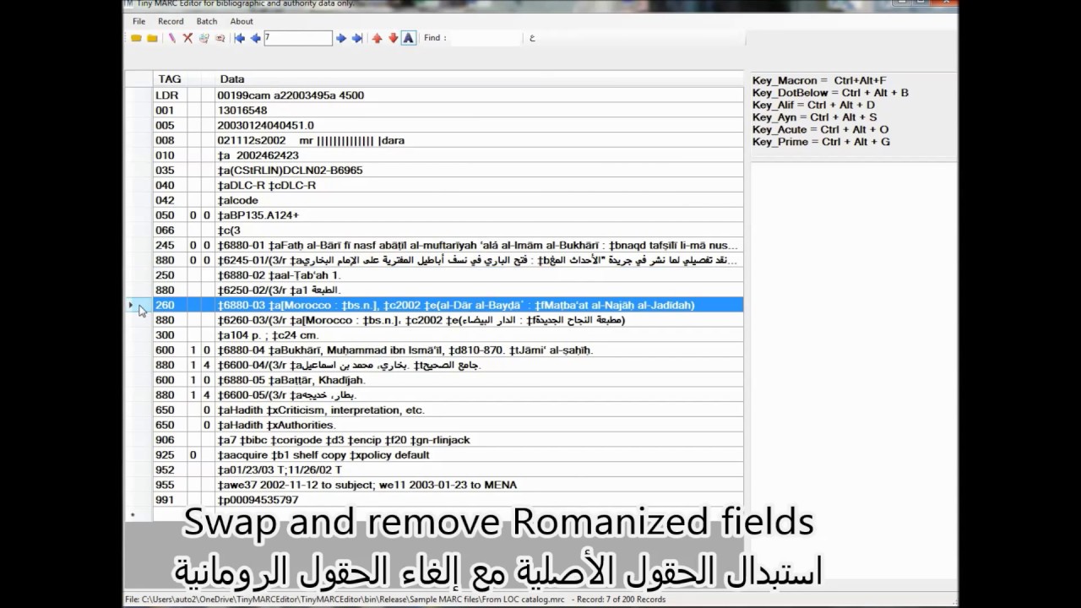Click the toolbar icon right of red X

tap(204, 38)
